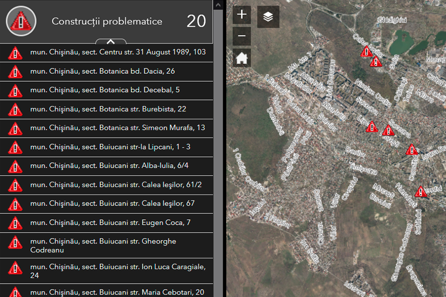Image resolution: width=446 pixels, height=297 pixels.
Task: Click the map zoom in plus button
Action: (x=242, y=15)
